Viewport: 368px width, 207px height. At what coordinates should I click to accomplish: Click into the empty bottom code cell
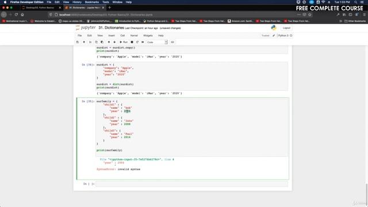click(191, 184)
